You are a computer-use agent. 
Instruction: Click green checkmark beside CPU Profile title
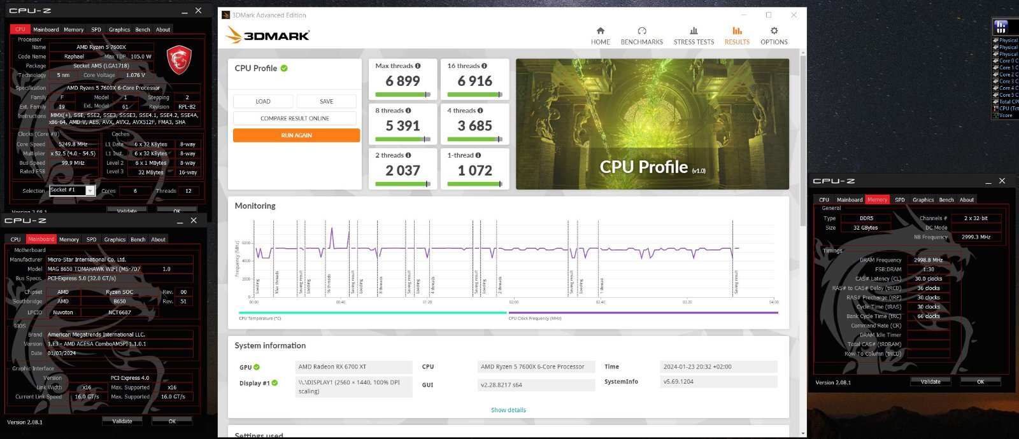pos(284,68)
